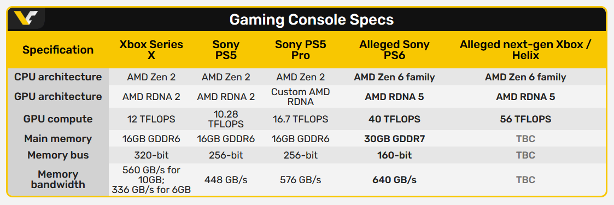
Task: Select the Gaming Console Specs title
Action: pos(311,19)
